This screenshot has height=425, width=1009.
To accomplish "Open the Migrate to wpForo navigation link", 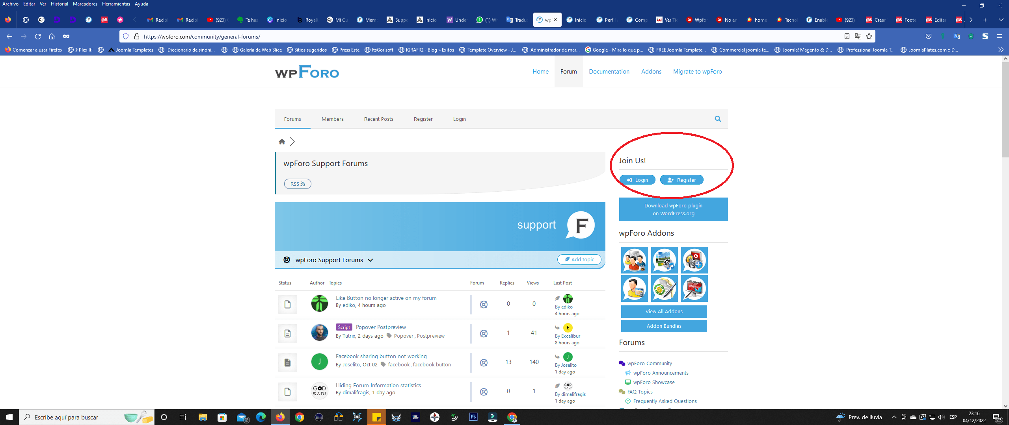I will coord(697,71).
